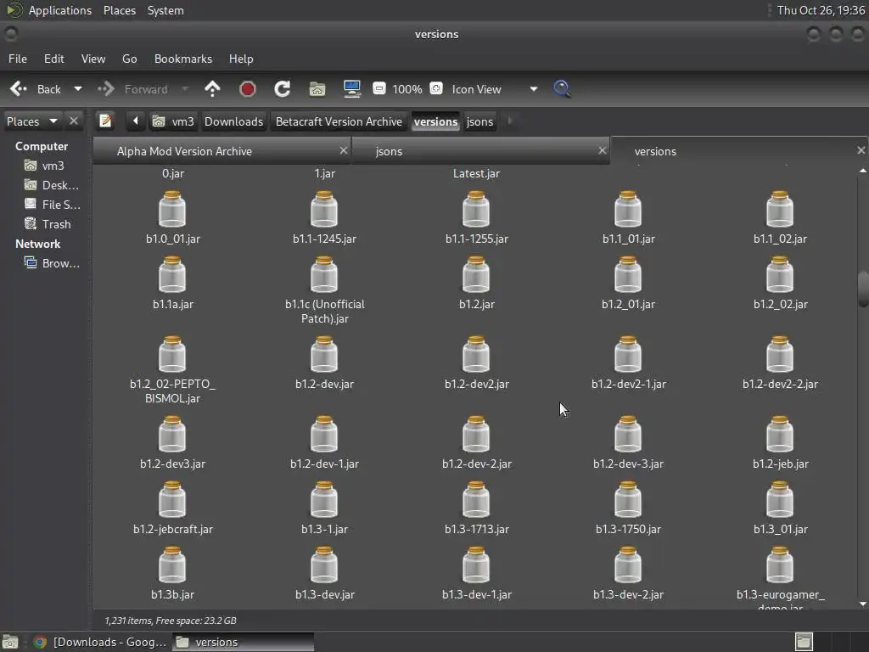
Task: Close the jsons tab
Action: (x=603, y=150)
